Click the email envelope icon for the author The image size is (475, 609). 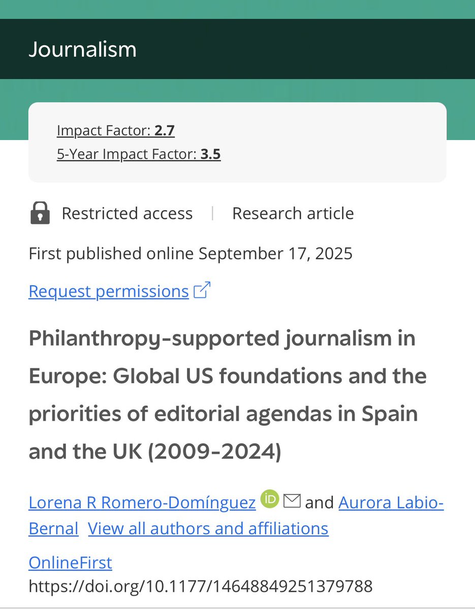pyautogui.click(x=292, y=501)
